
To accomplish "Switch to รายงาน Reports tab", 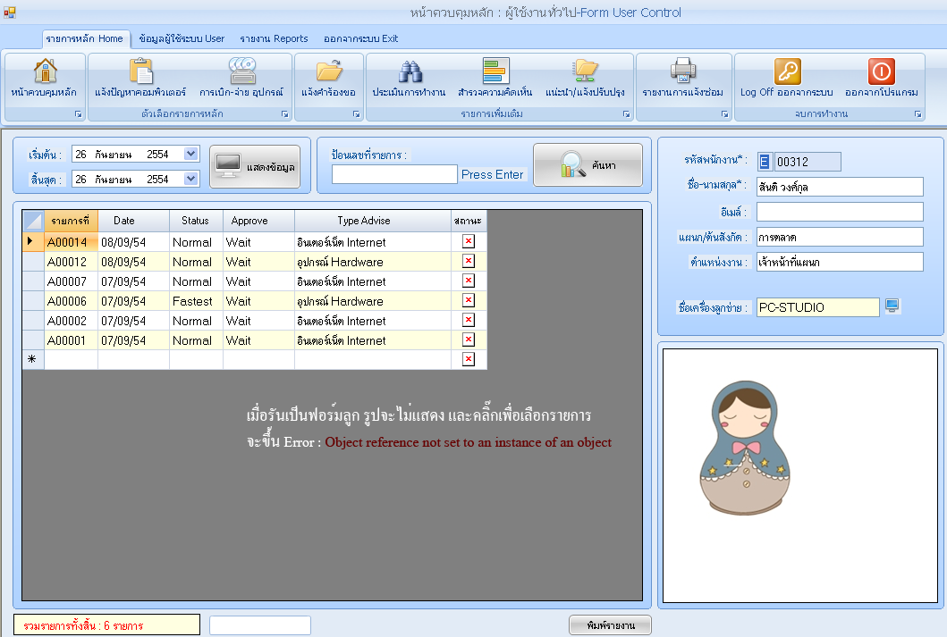I will point(274,38).
